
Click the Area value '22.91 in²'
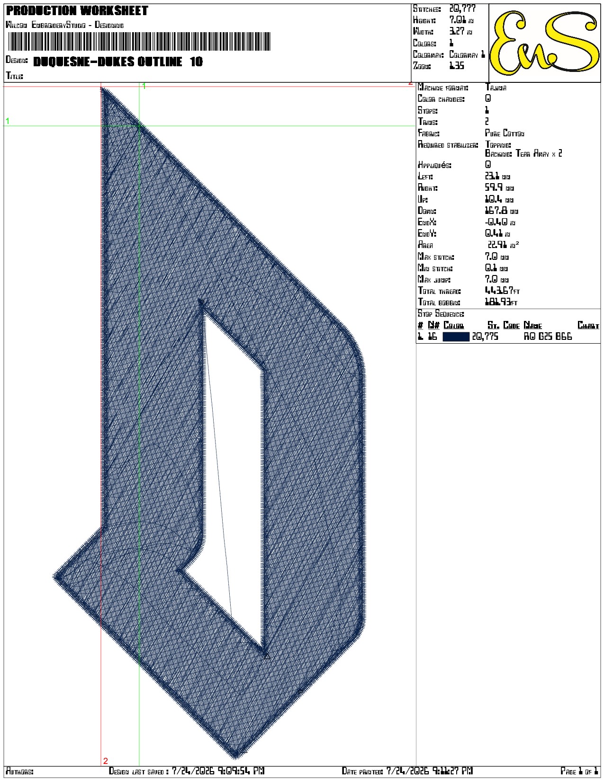[504, 245]
